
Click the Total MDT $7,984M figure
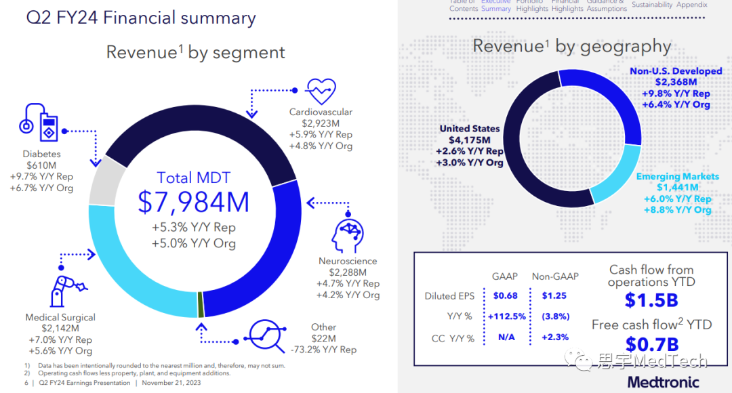point(194,201)
